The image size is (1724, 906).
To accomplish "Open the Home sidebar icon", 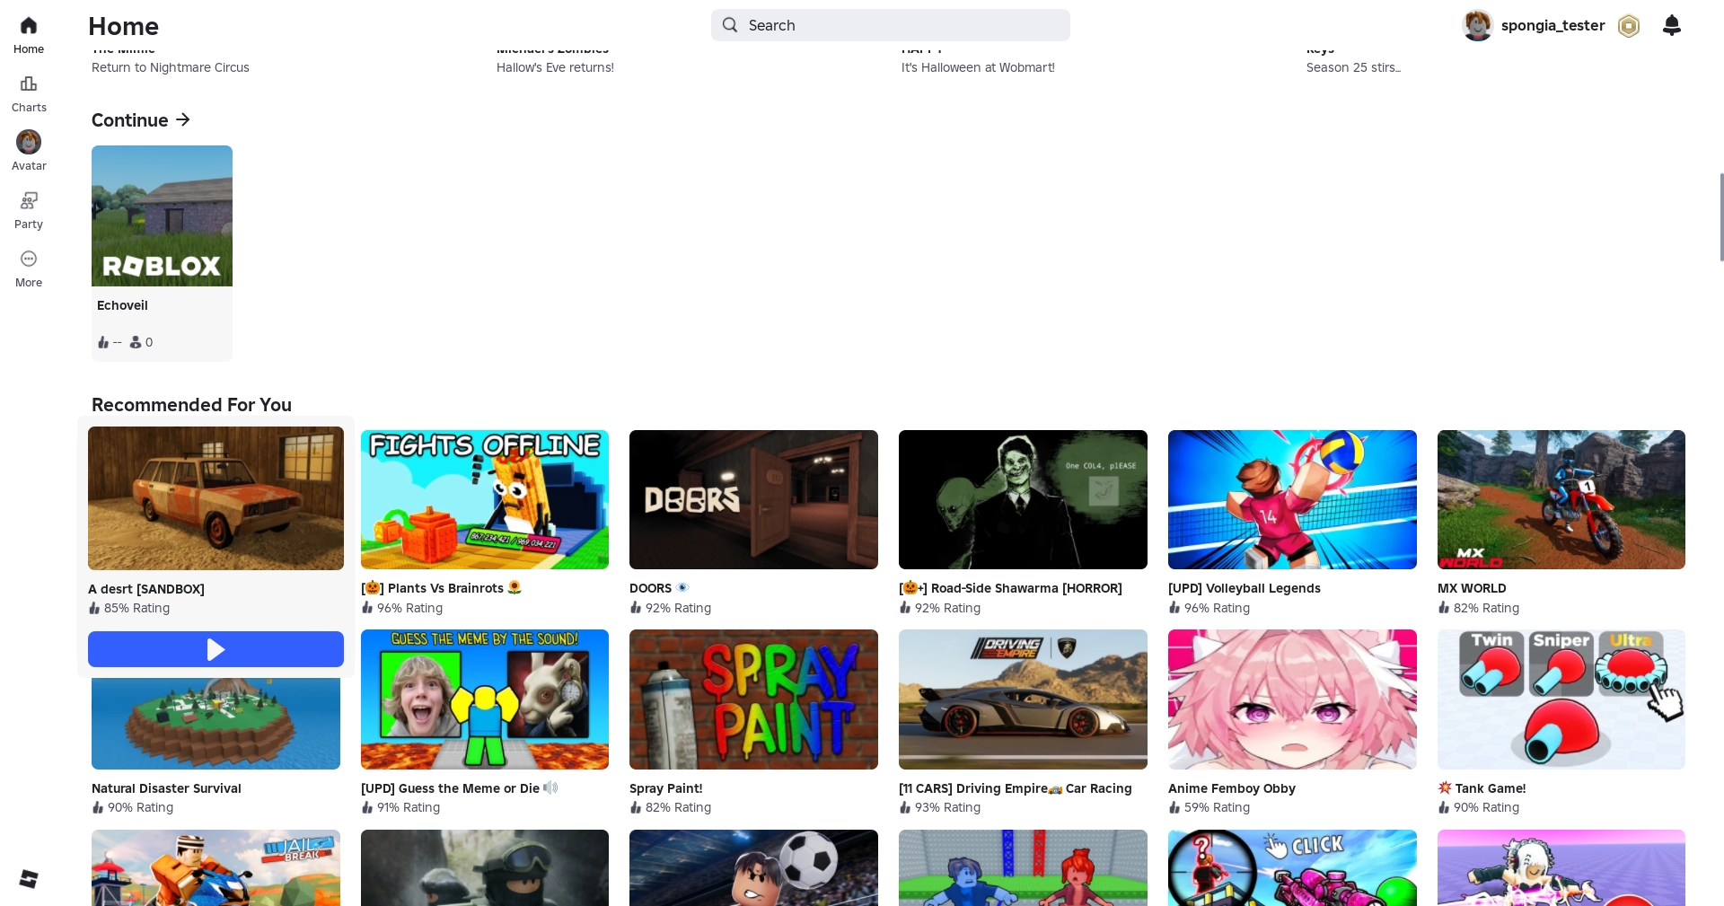I will pyautogui.click(x=29, y=26).
